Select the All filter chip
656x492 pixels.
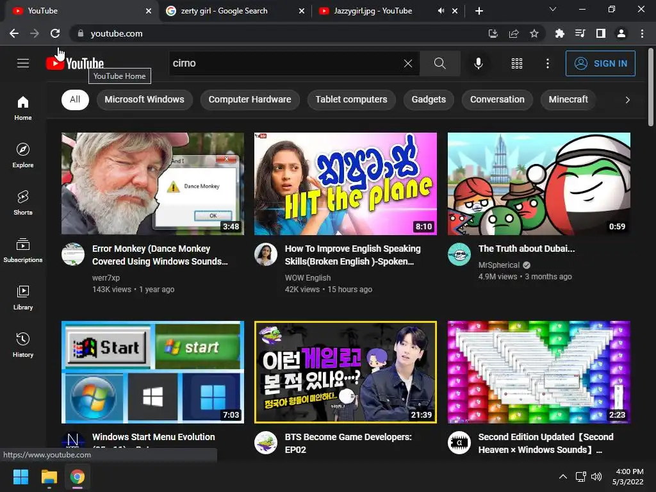click(x=75, y=99)
